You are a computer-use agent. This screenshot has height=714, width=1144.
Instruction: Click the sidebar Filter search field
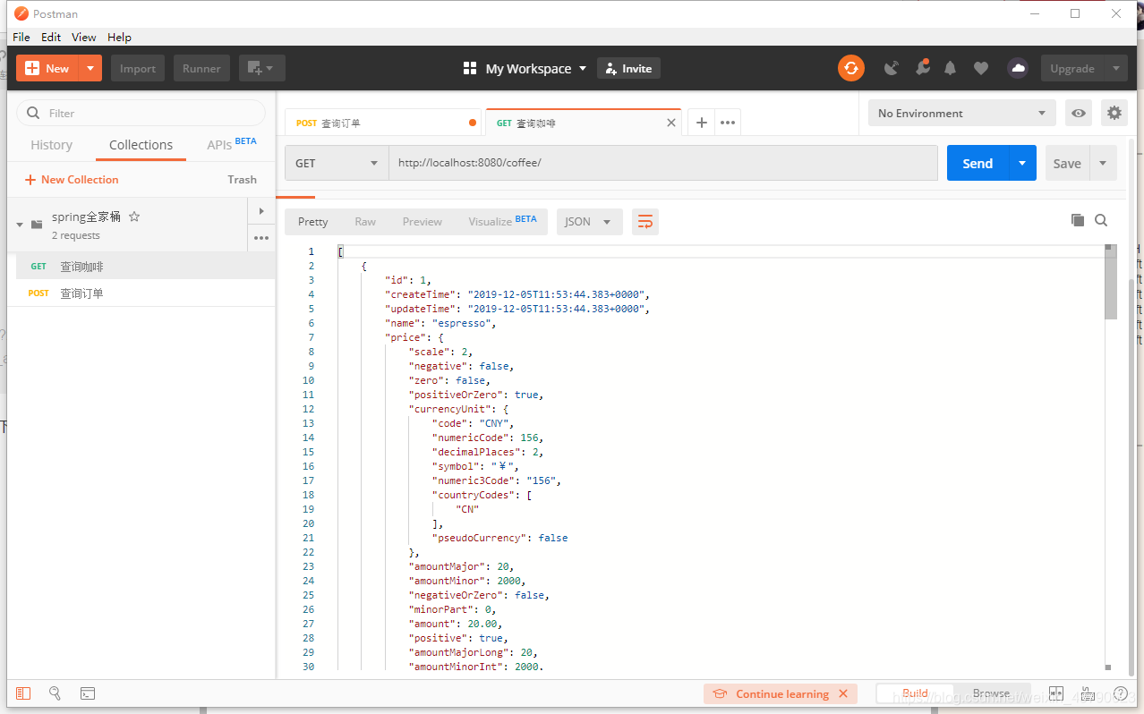(x=141, y=113)
